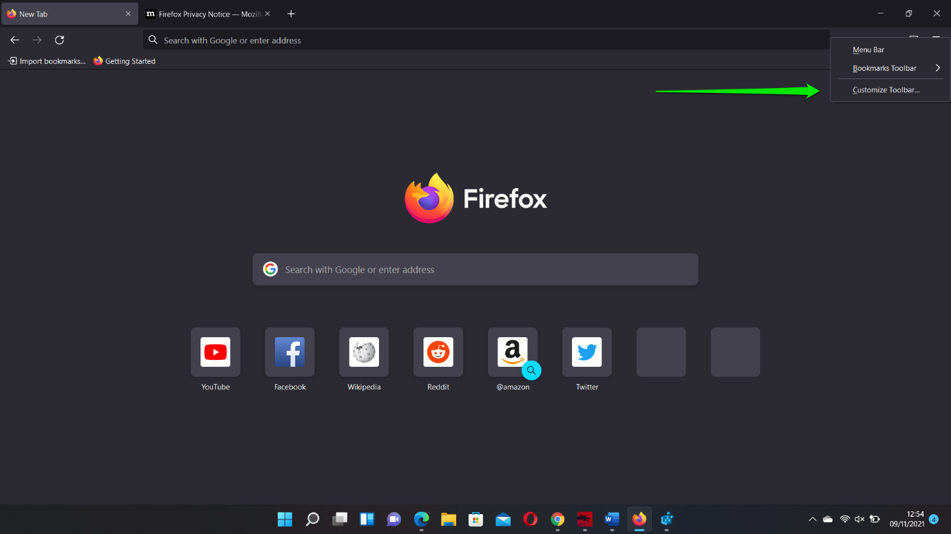Close the New Tab tab
This screenshot has height=534, width=951.
(128, 14)
